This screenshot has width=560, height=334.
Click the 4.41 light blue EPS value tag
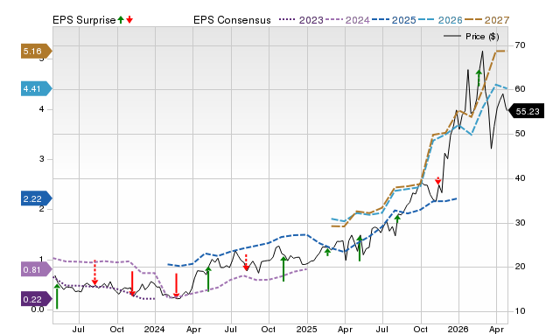[37, 88]
